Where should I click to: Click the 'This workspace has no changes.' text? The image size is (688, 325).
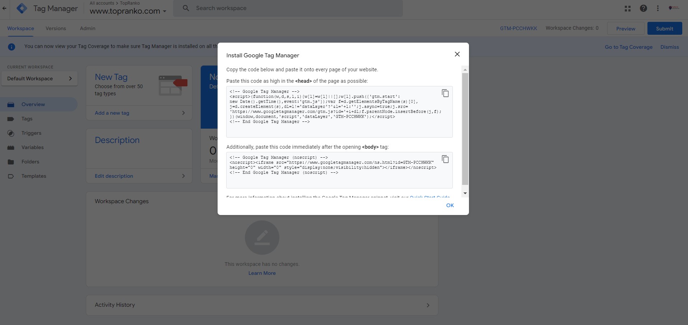[x=262, y=264]
